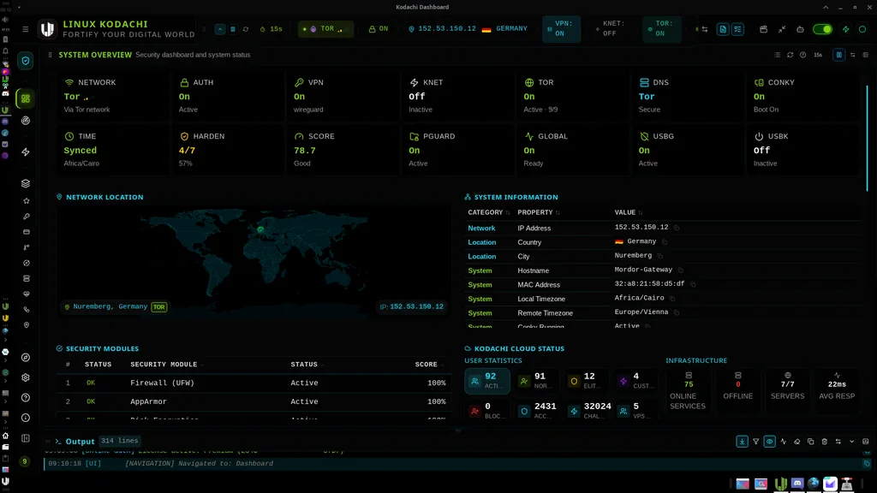This screenshot has height=493, width=877.
Task: Open the compass icon in sidebar
Action: [x=26, y=358]
